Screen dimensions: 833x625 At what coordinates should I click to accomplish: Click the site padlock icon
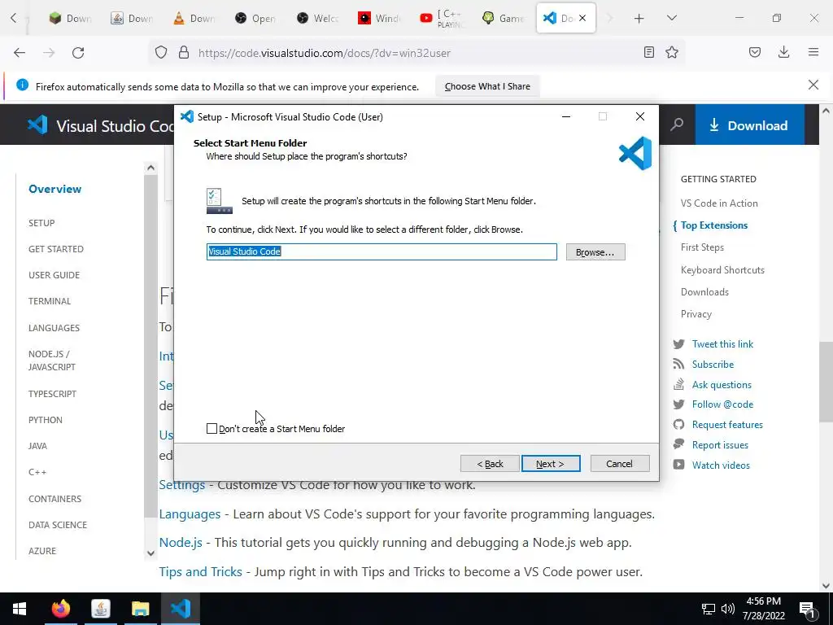click(x=184, y=53)
